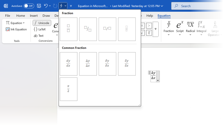Click the ab Text button
223x125 pixels.
[x=39, y=36]
